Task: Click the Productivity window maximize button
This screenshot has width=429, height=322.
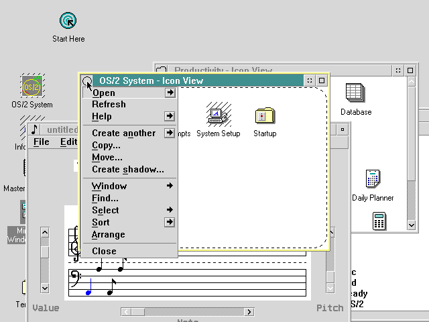Action: click(x=410, y=70)
